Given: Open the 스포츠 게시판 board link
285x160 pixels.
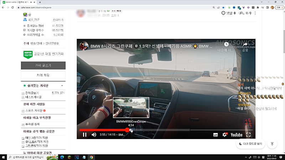Looking at the screenshot, I should coord(34,111).
